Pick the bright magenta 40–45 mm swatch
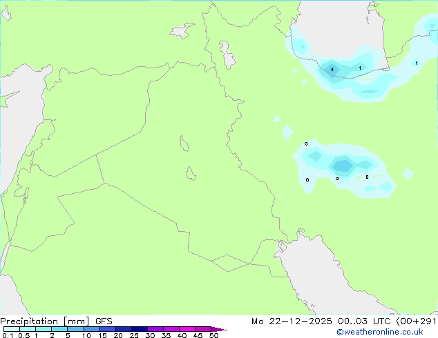This screenshot has height=338, width=438. tap(187, 329)
